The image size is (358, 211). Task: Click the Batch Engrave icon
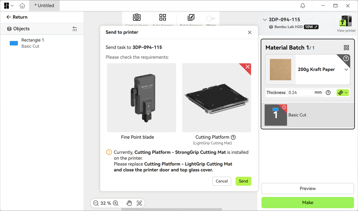[x=191, y=17]
